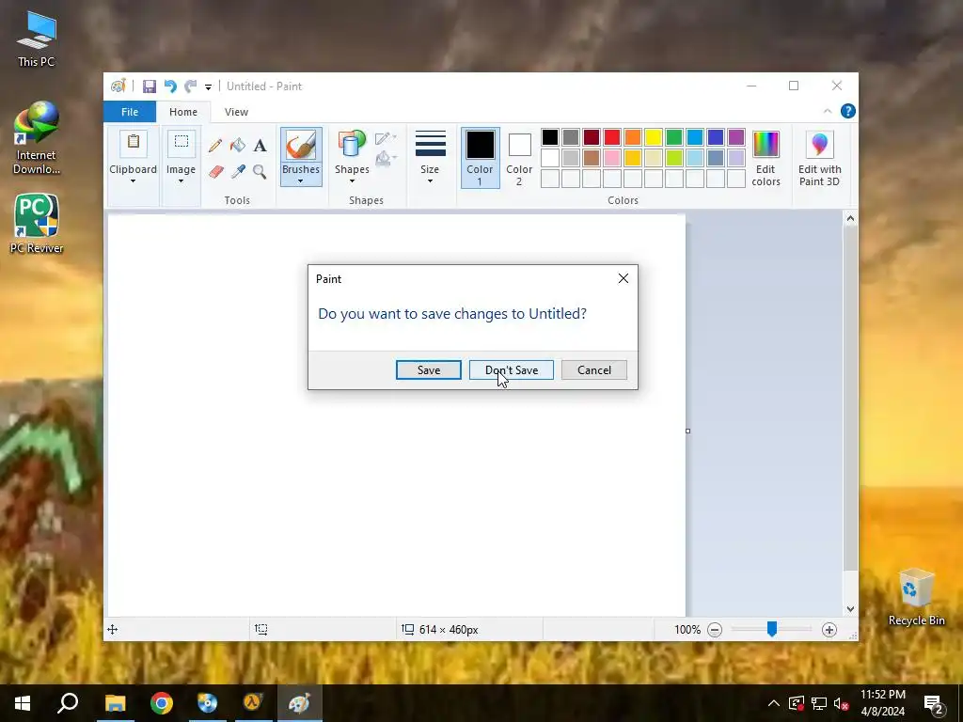
Task: Click the Redo arrow in title bar
Action: 191,86
